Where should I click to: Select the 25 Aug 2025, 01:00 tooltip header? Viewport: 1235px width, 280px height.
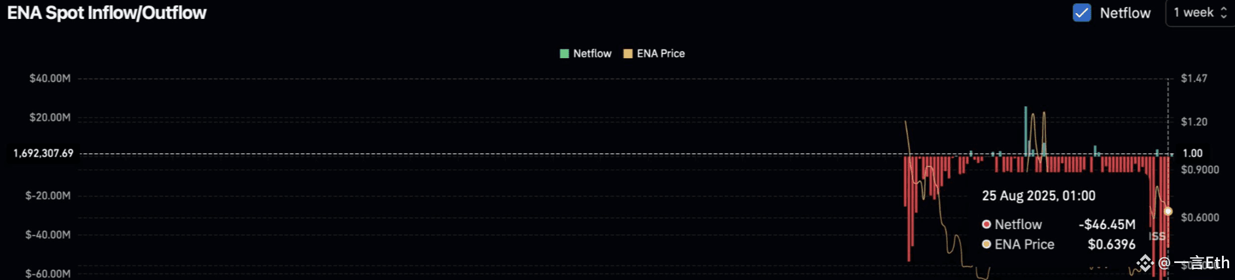(x=1039, y=196)
